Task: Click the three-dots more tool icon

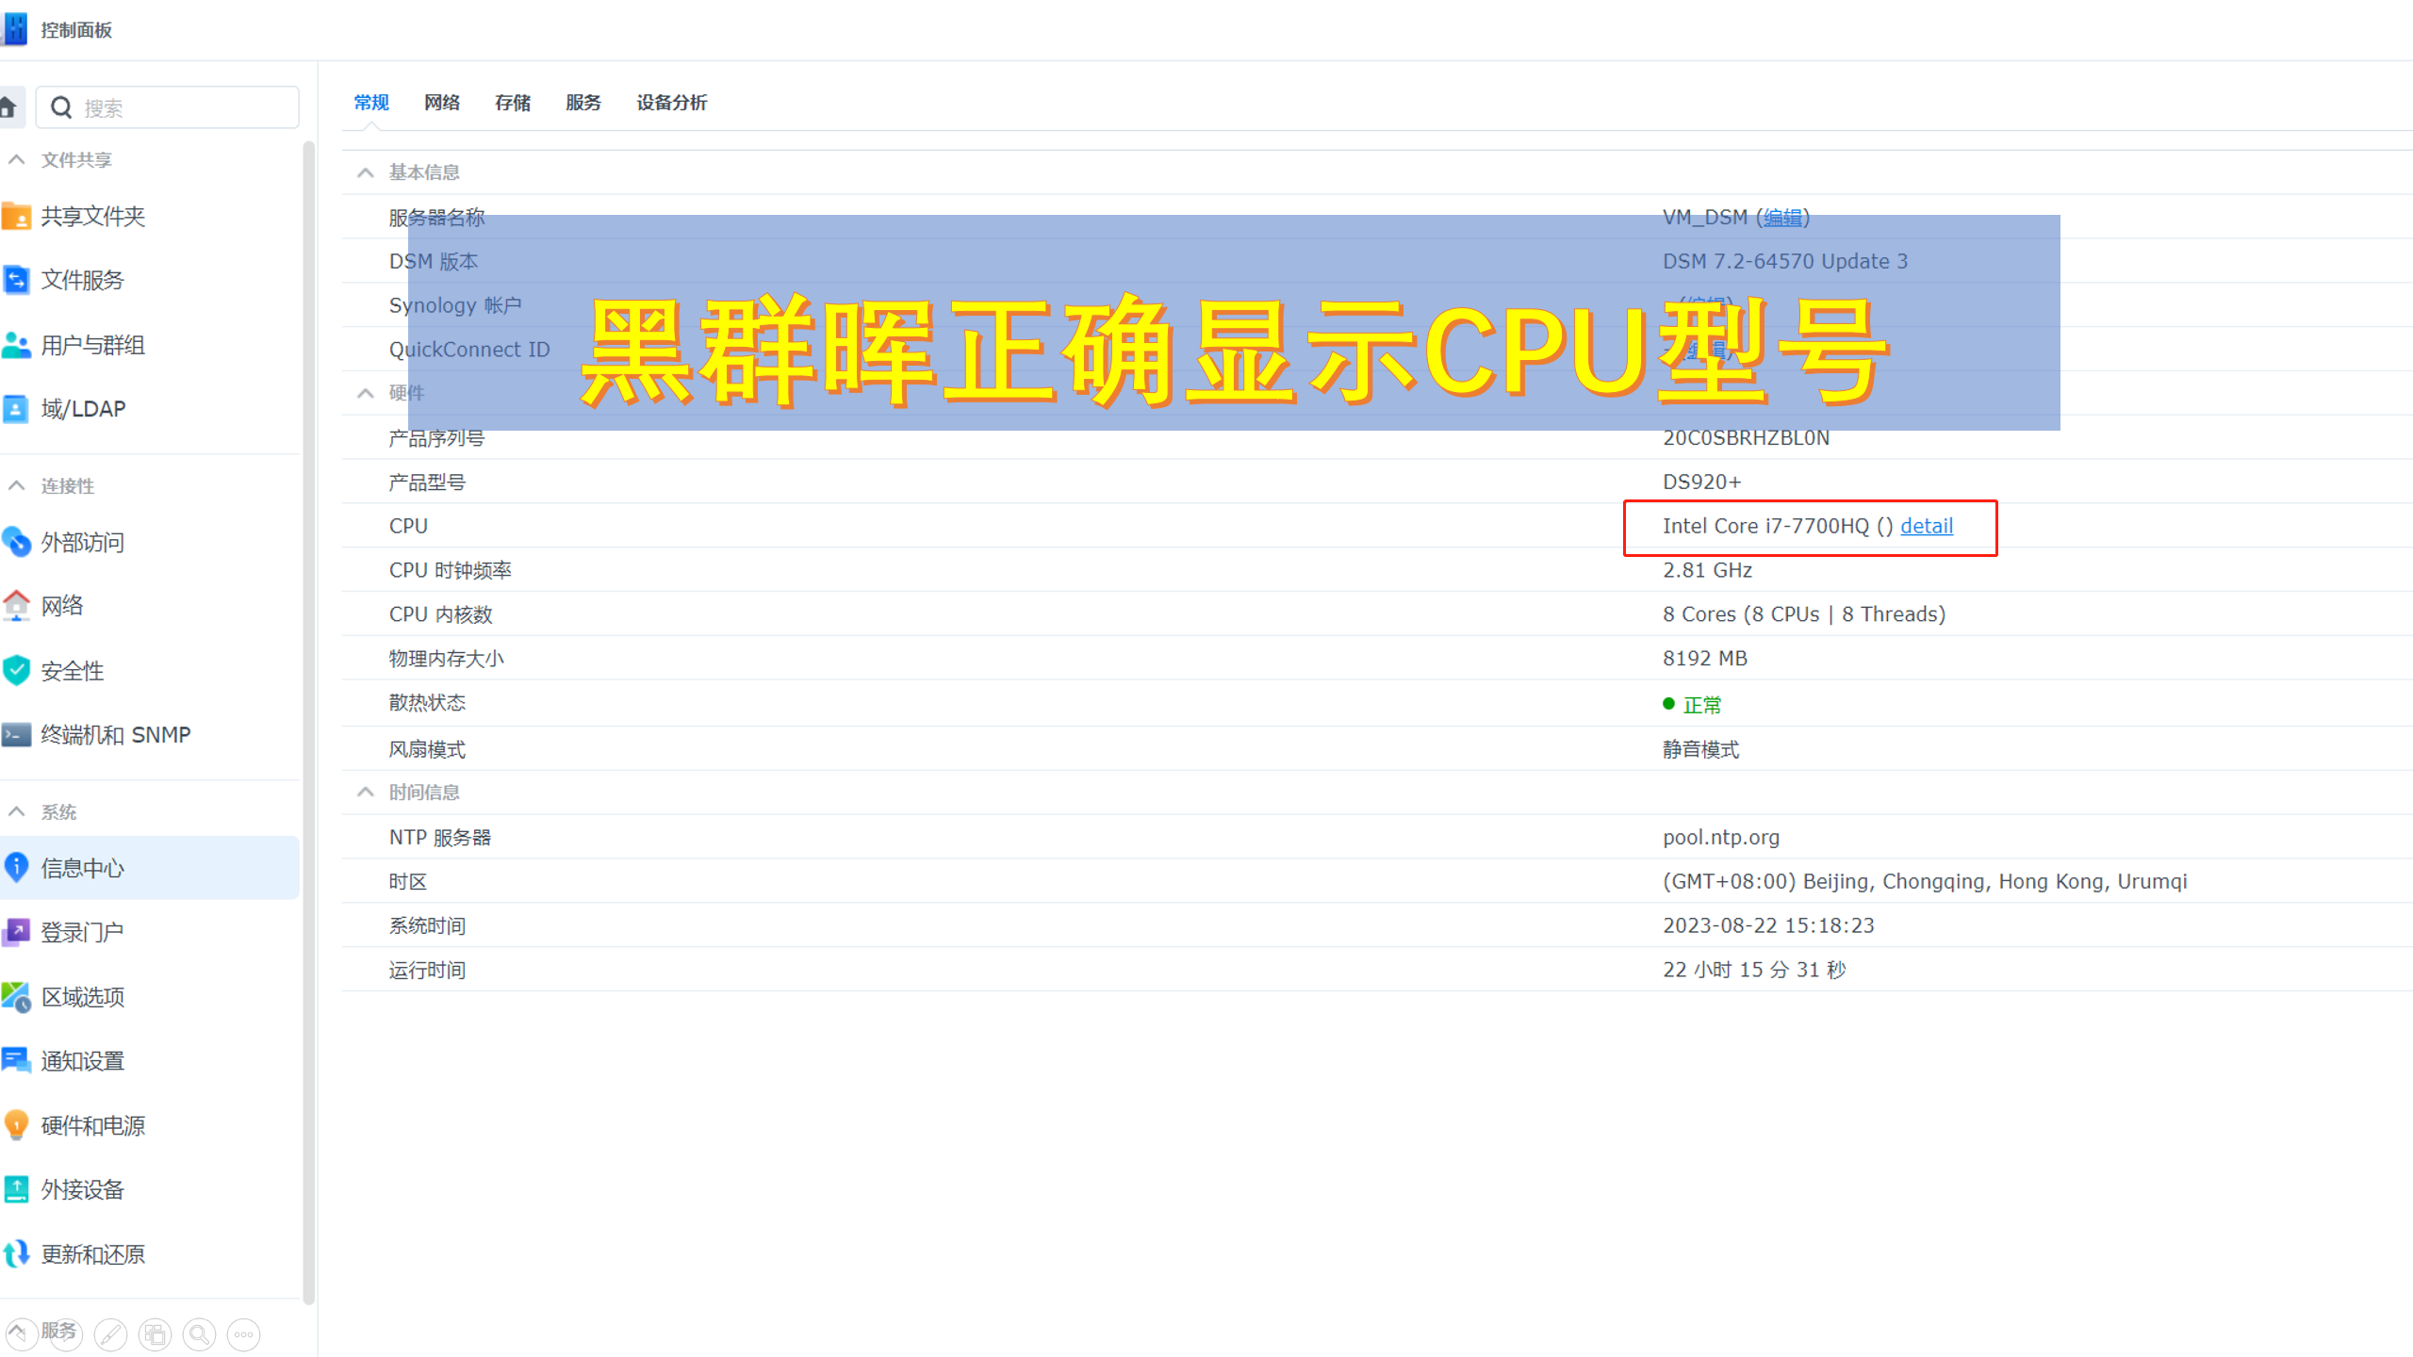Action: (x=244, y=1334)
